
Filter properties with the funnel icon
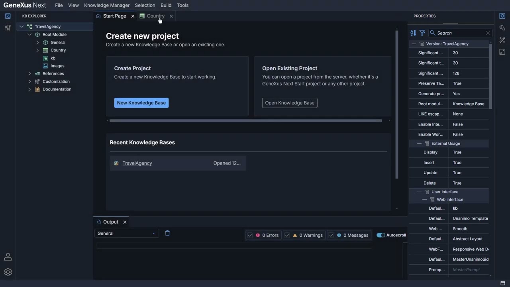[422, 33]
